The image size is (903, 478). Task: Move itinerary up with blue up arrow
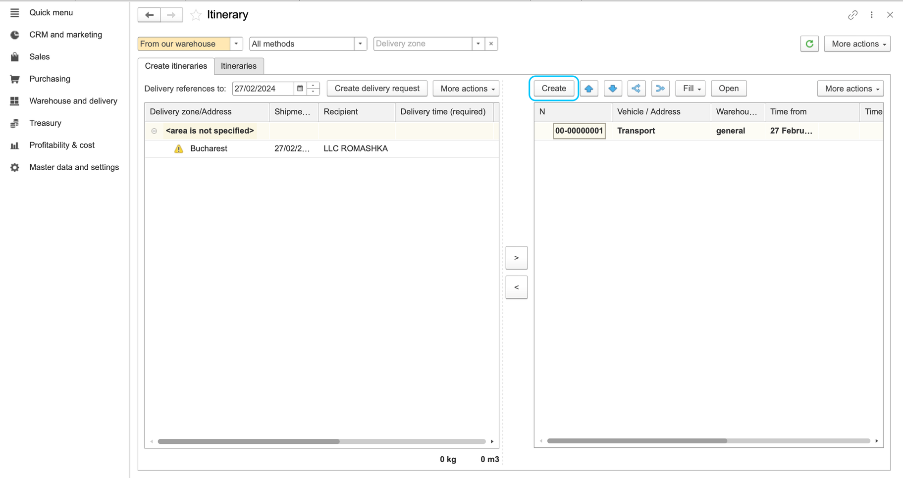[x=589, y=89]
